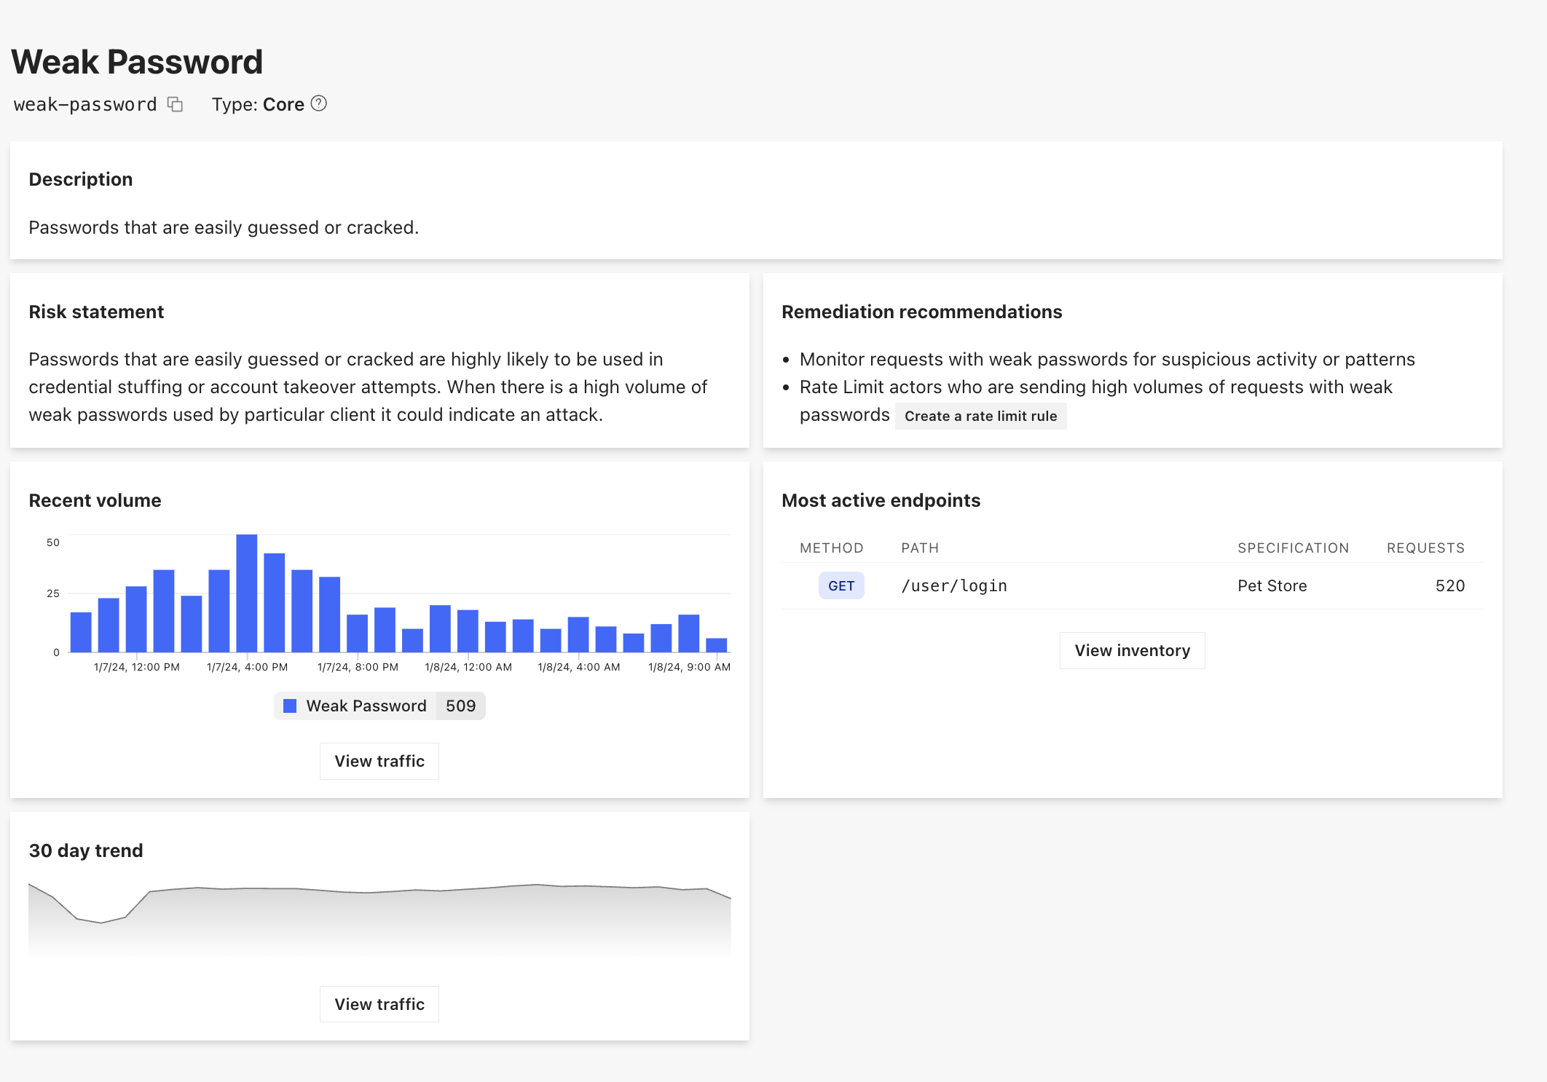Click the Weak Password legend color square
Viewport: 1547px width, 1082px height.
click(289, 706)
